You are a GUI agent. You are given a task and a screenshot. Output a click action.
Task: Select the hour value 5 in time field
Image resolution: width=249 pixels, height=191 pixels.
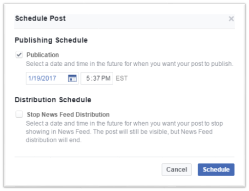[x=88, y=79]
